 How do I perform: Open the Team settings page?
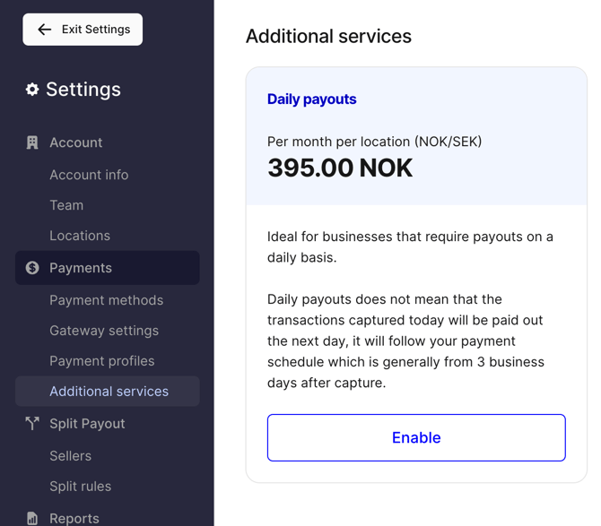(x=66, y=205)
